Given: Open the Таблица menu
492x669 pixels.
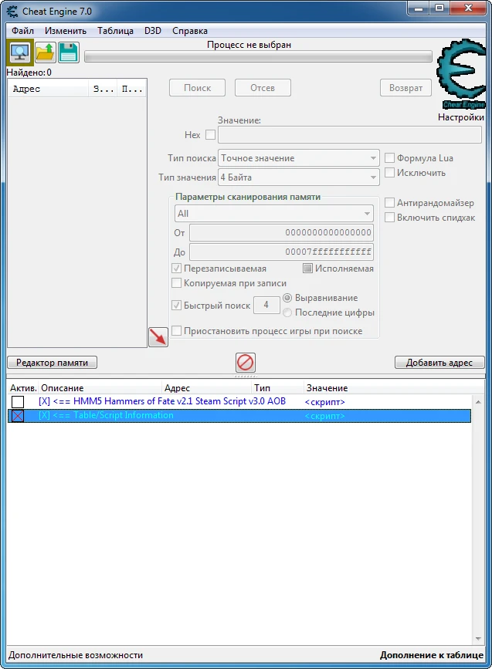Looking at the screenshot, I should [115, 31].
